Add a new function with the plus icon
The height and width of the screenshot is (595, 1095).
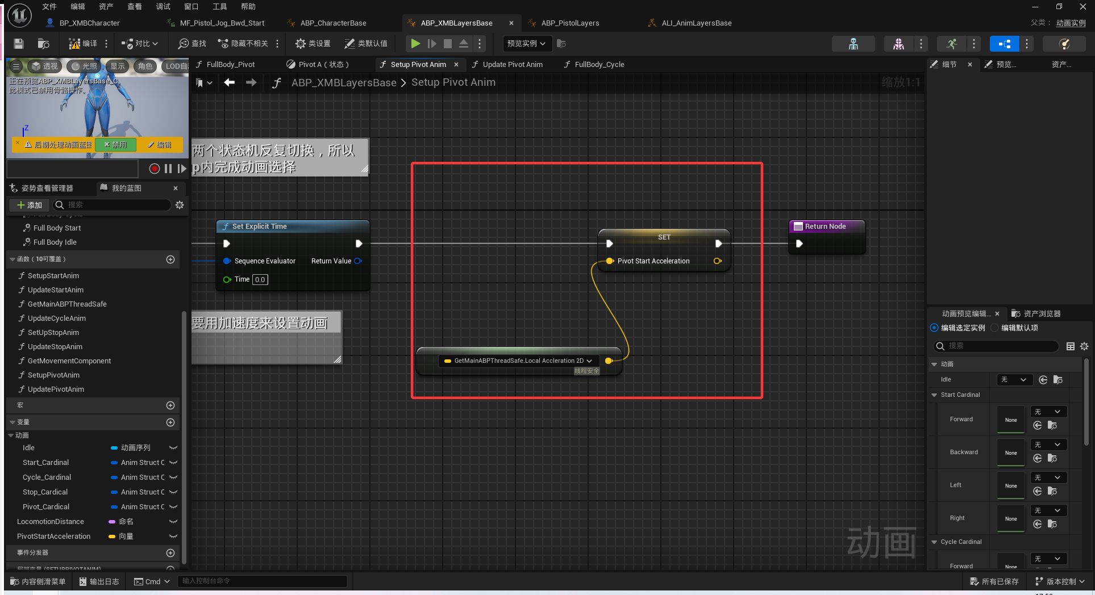click(170, 259)
